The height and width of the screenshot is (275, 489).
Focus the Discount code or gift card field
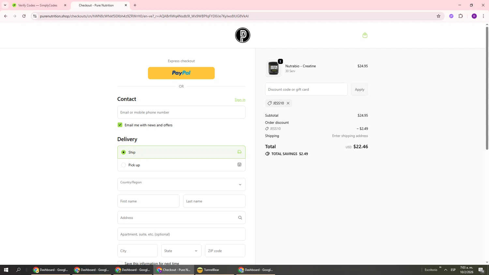pos(306,89)
